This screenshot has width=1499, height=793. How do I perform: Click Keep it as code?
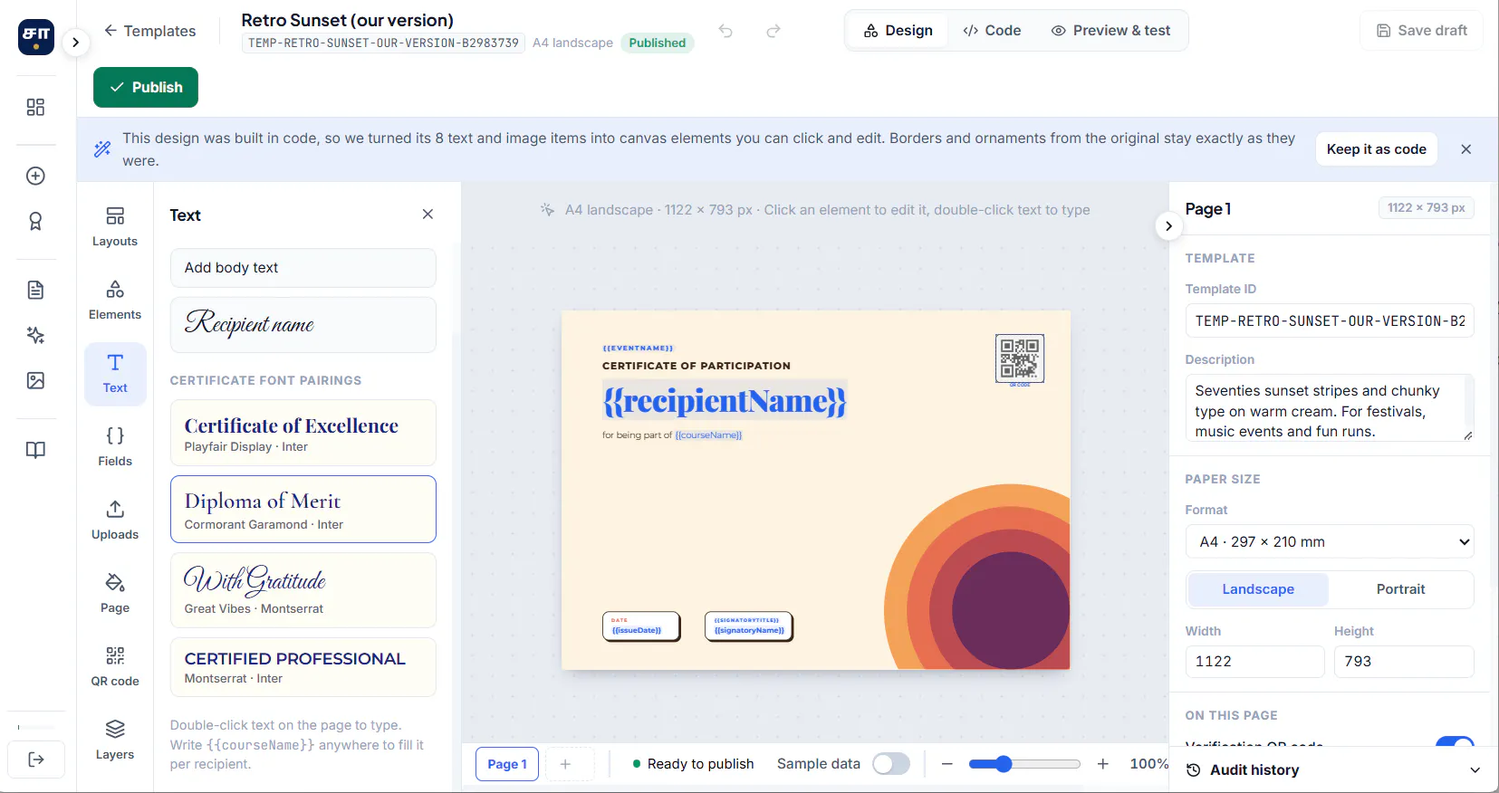(1376, 149)
